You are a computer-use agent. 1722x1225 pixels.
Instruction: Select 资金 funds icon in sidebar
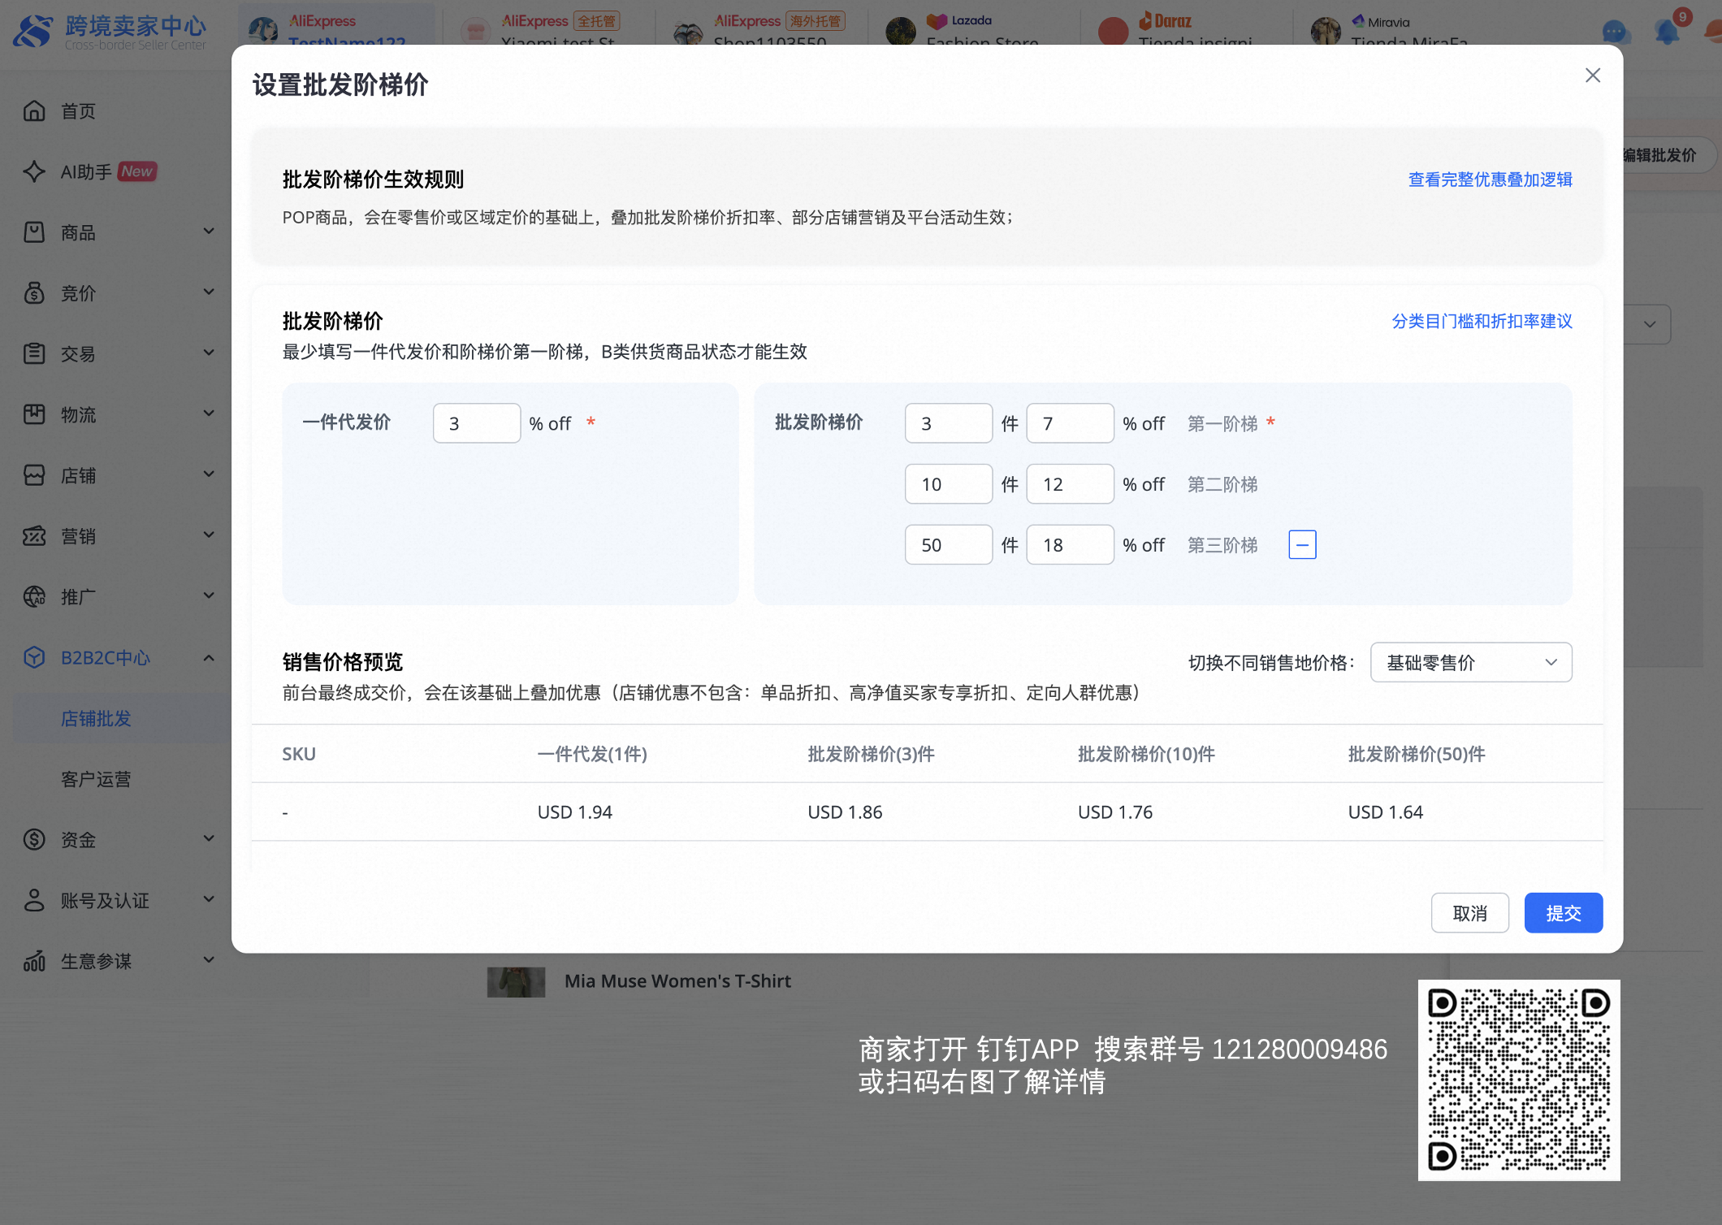coord(34,839)
